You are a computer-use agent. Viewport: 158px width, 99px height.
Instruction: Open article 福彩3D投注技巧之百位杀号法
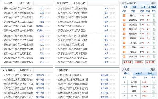18,26
